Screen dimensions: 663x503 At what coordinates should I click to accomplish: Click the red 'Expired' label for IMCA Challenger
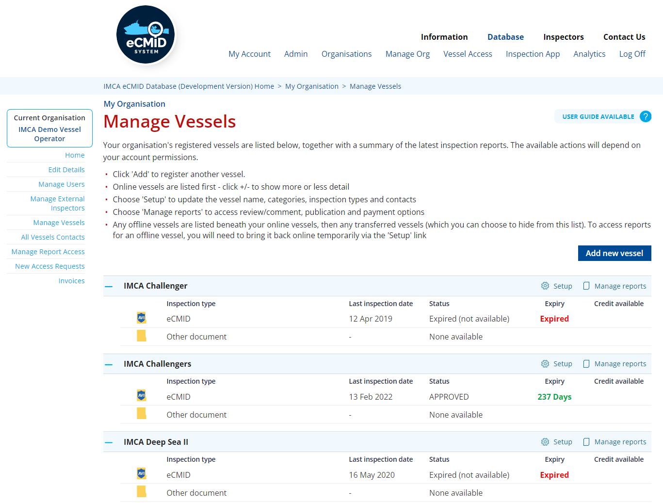(554, 319)
